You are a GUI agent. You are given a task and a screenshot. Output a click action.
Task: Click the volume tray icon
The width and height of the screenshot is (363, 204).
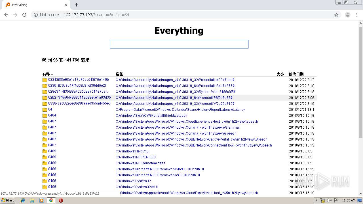click(x=329, y=200)
